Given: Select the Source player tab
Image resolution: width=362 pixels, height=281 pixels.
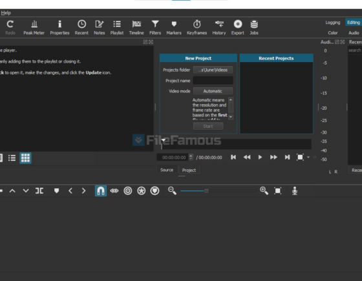Looking at the screenshot, I should 167,170.
